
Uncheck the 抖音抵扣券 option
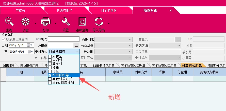pos(50,75)
